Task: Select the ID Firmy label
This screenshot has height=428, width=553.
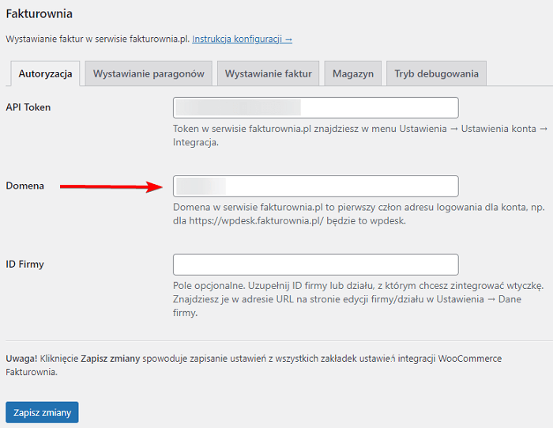Action: pyautogui.click(x=24, y=264)
